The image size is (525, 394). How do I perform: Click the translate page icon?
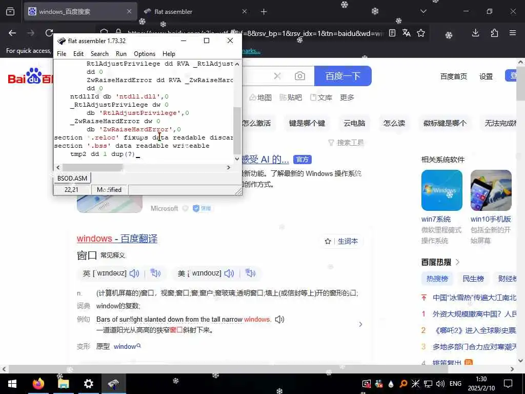pos(407,33)
